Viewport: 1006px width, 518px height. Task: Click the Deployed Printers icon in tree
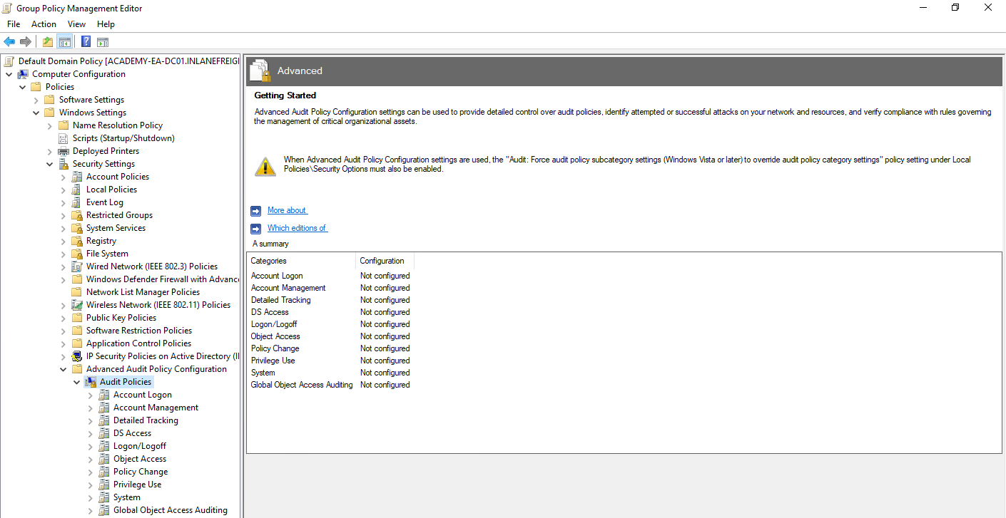[x=63, y=151]
